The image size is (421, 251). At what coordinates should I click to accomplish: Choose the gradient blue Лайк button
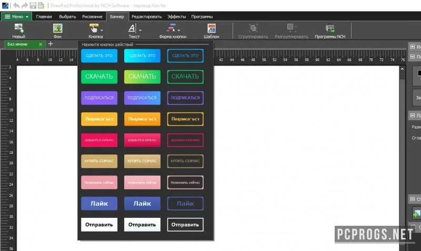pos(142,203)
